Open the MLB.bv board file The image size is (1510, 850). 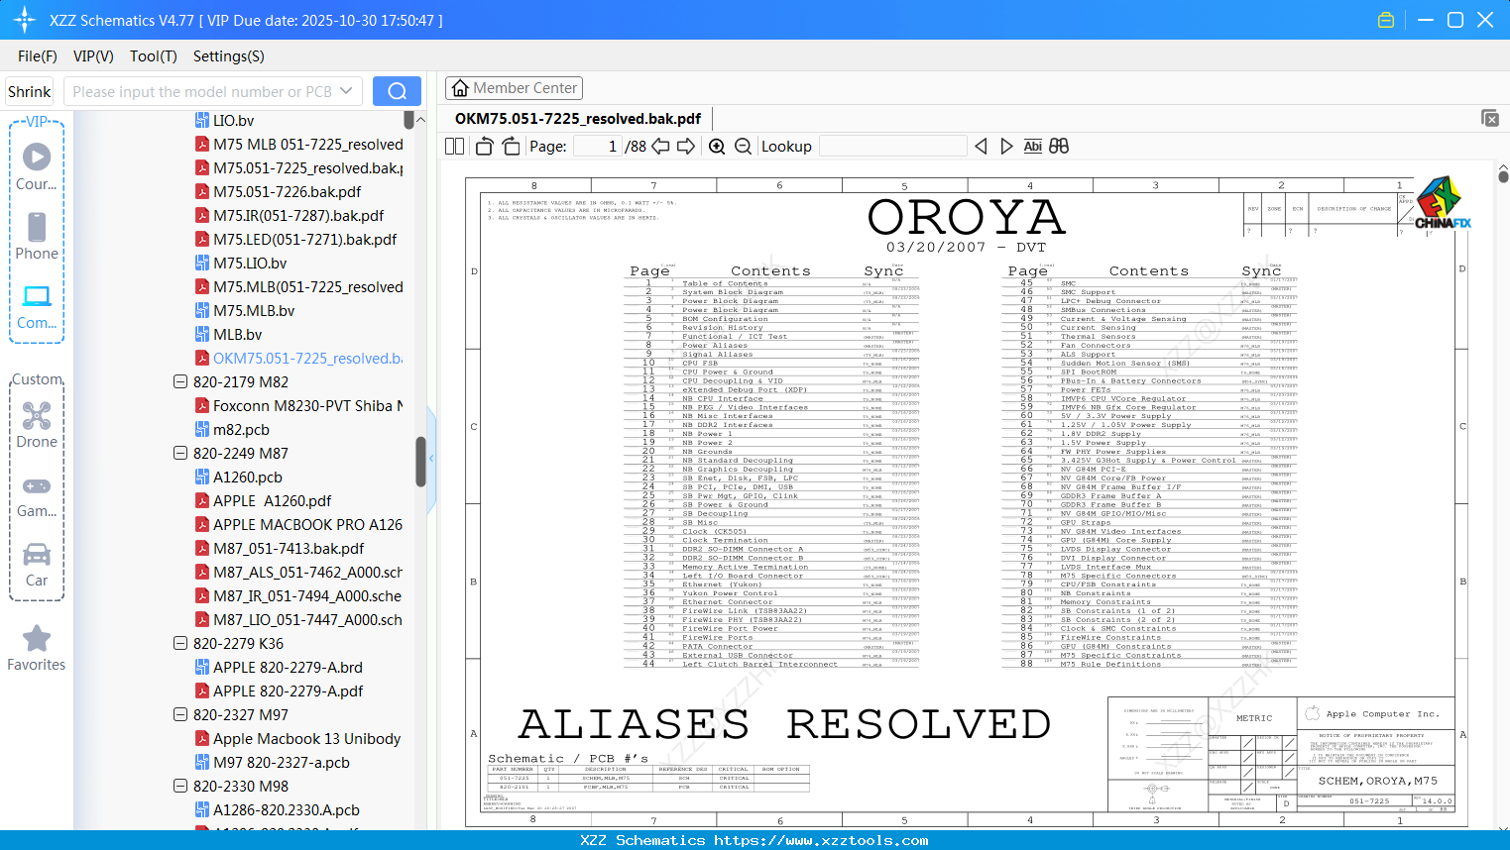(x=238, y=335)
